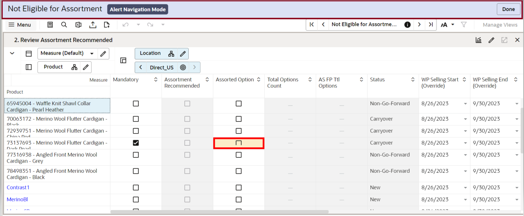Viewport: 524px width, 216px height.
Task: Click the target icon beside Direct_US
Action: point(183,68)
